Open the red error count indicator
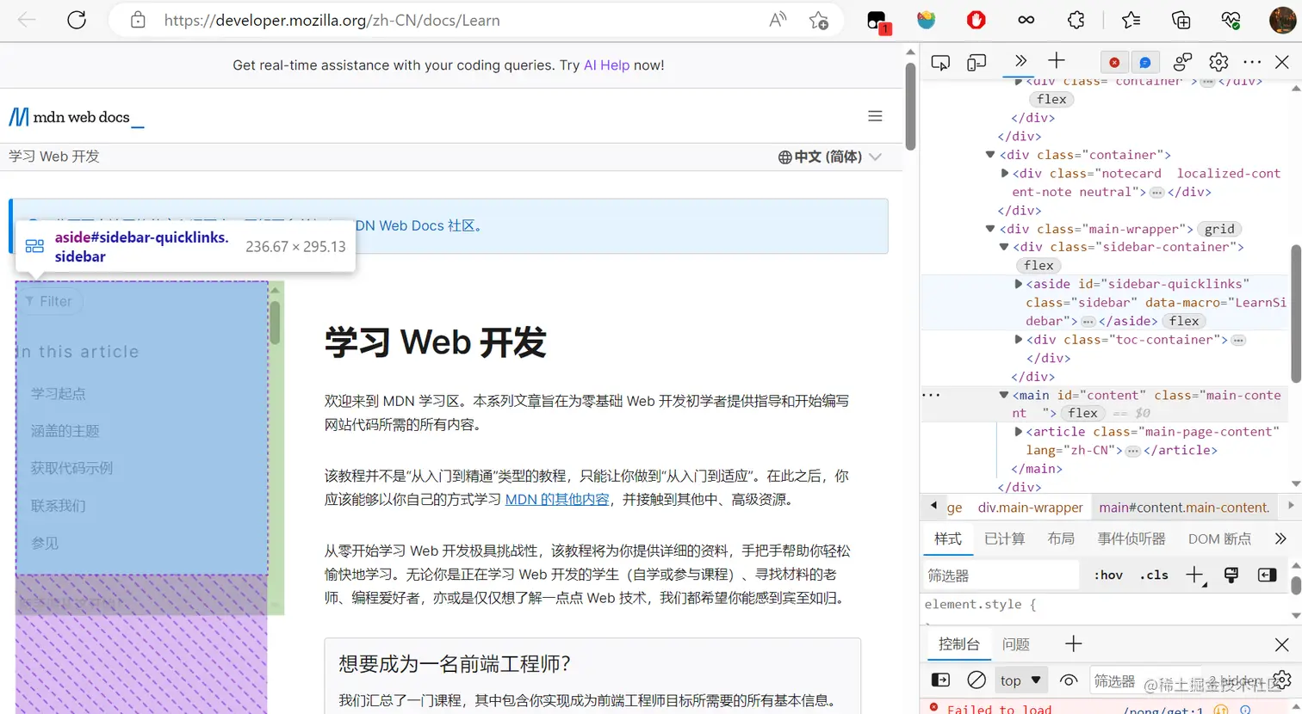The width and height of the screenshot is (1302, 714). click(x=1114, y=62)
